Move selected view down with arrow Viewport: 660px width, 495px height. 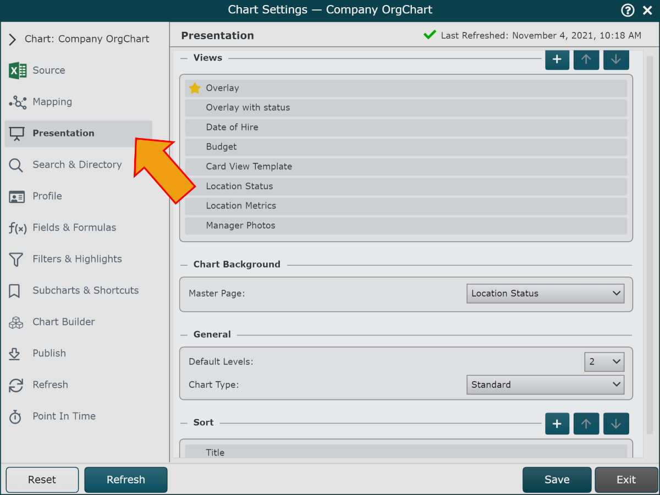616,59
